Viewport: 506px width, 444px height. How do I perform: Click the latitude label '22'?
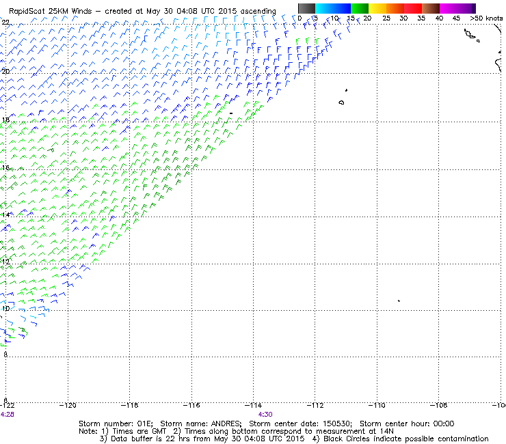coord(5,23)
